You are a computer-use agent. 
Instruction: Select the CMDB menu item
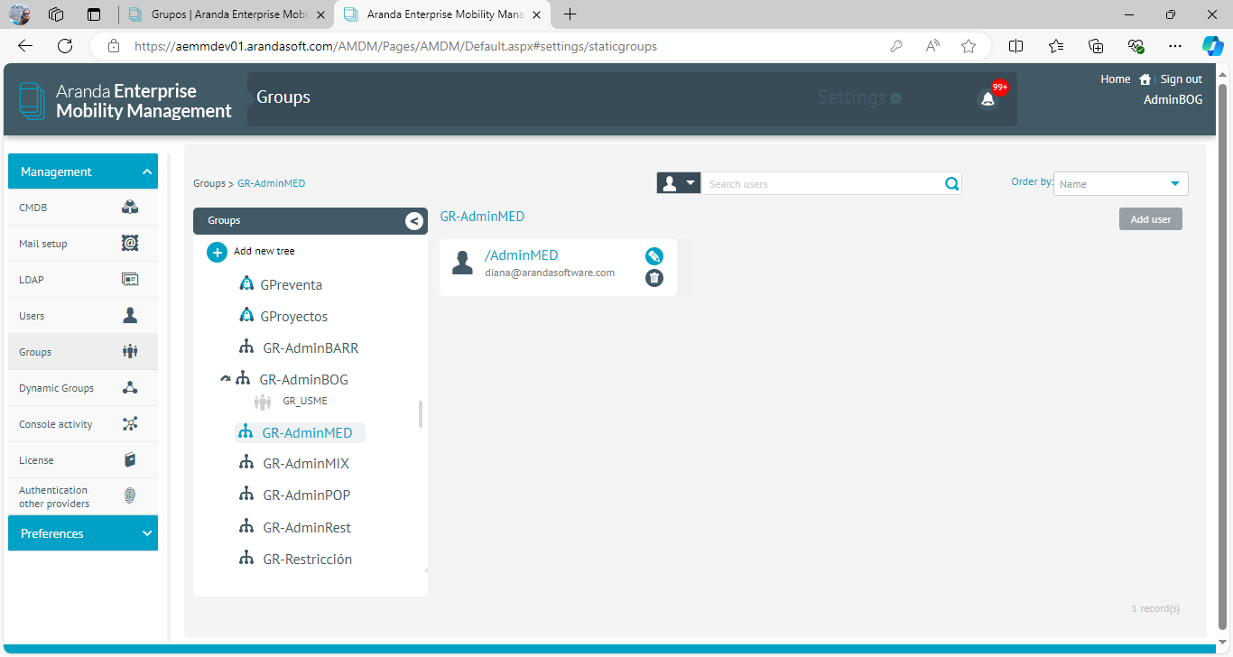click(x=83, y=208)
